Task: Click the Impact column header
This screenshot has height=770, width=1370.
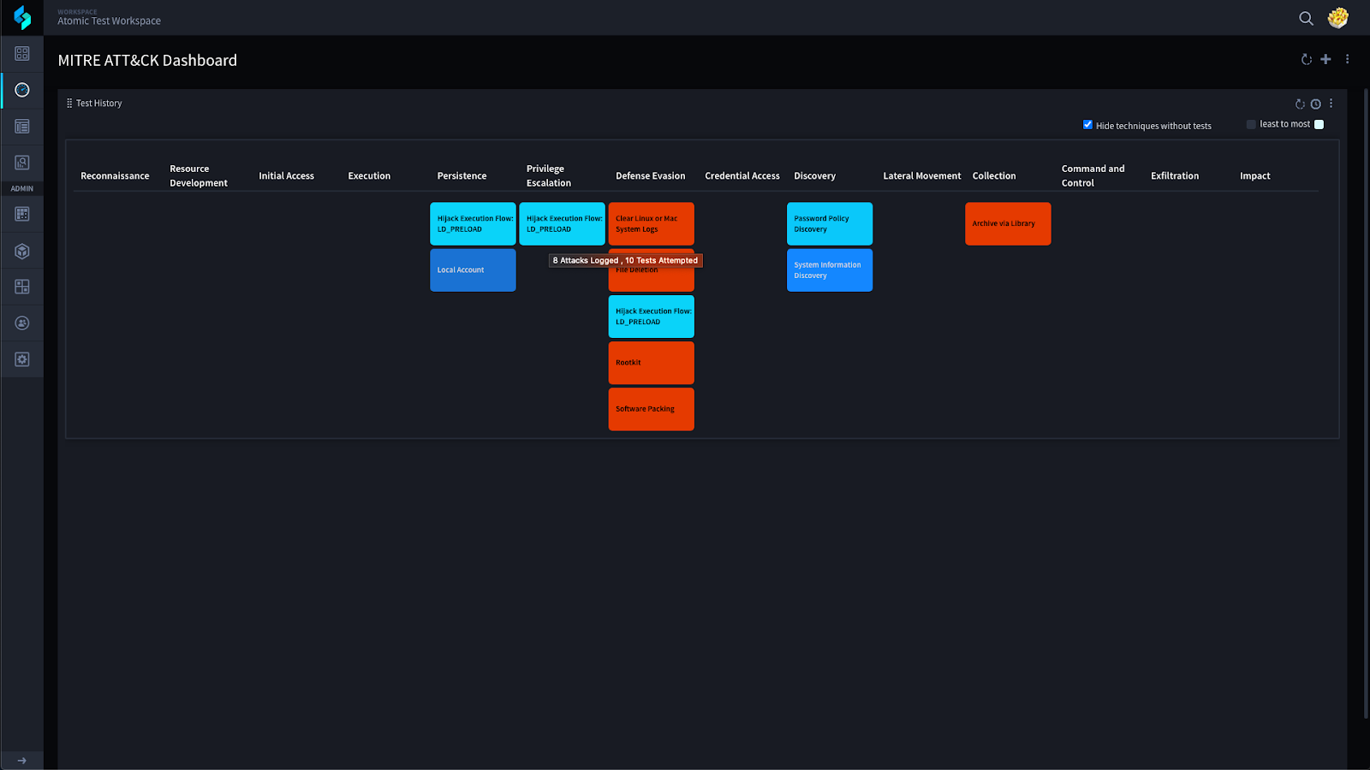Action: point(1255,175)
